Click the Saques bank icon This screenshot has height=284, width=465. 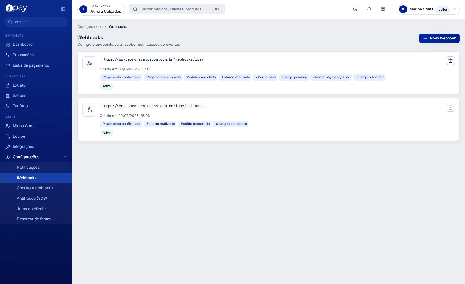8,96
